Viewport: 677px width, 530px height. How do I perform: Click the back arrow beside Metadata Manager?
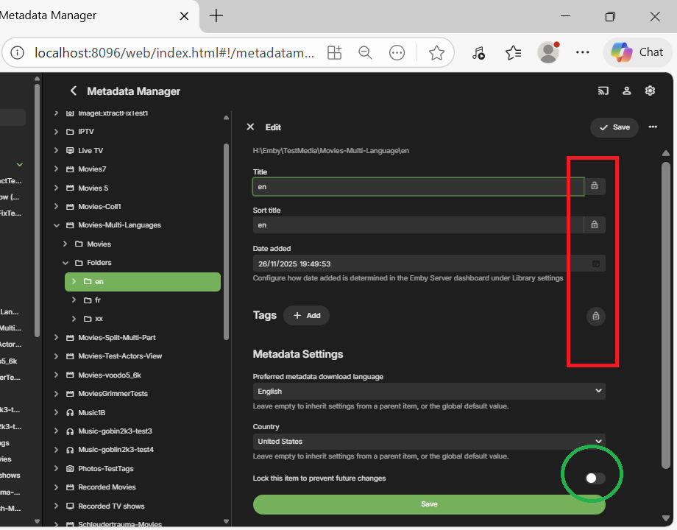pyautogui.click(x=73, y=91)
